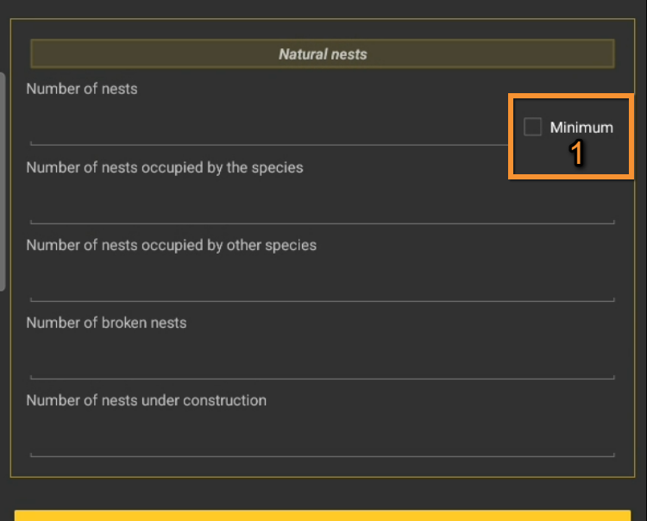This screenshot has width=647, height=521.
Task: Click "Number of nests occupied by the species" label
Action: pyautogui.click(x=165, y=167)
